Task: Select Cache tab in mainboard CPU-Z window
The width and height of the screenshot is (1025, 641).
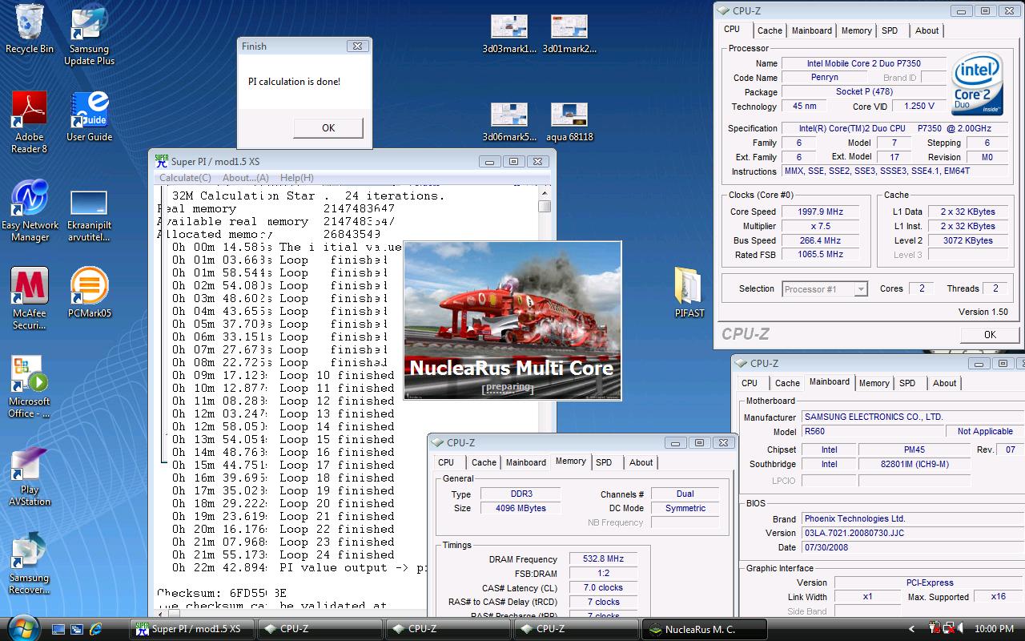Action: tap(787, 383)
